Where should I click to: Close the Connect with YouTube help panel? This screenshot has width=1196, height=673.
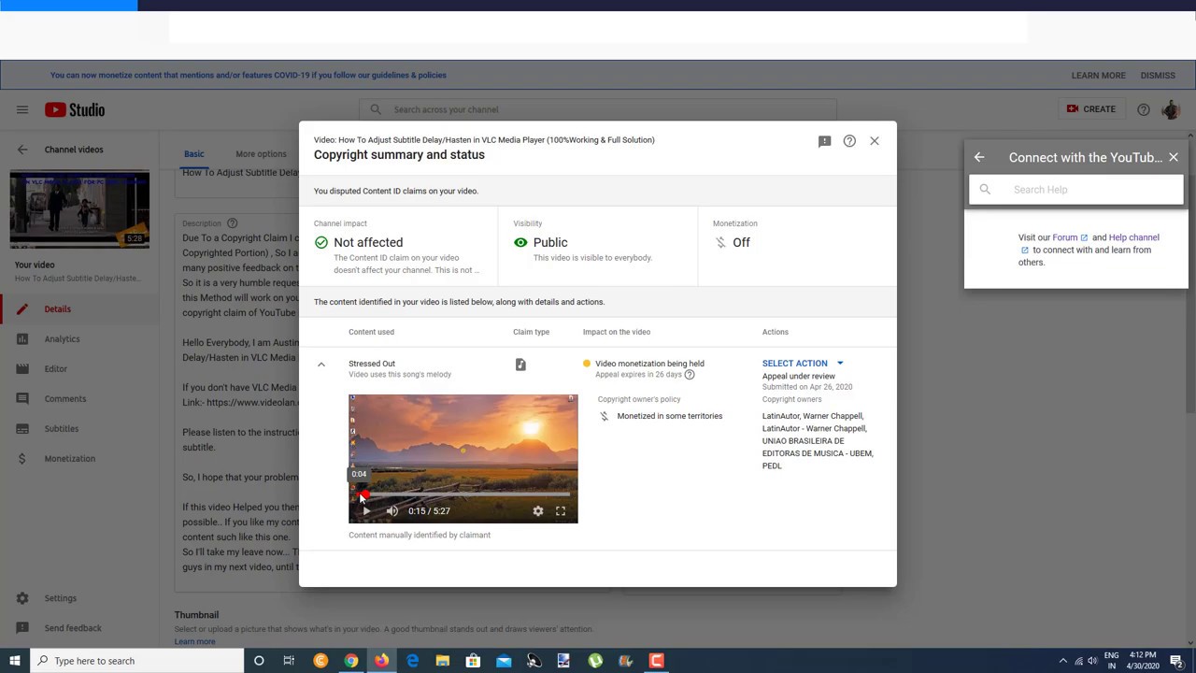(1174, 158)
